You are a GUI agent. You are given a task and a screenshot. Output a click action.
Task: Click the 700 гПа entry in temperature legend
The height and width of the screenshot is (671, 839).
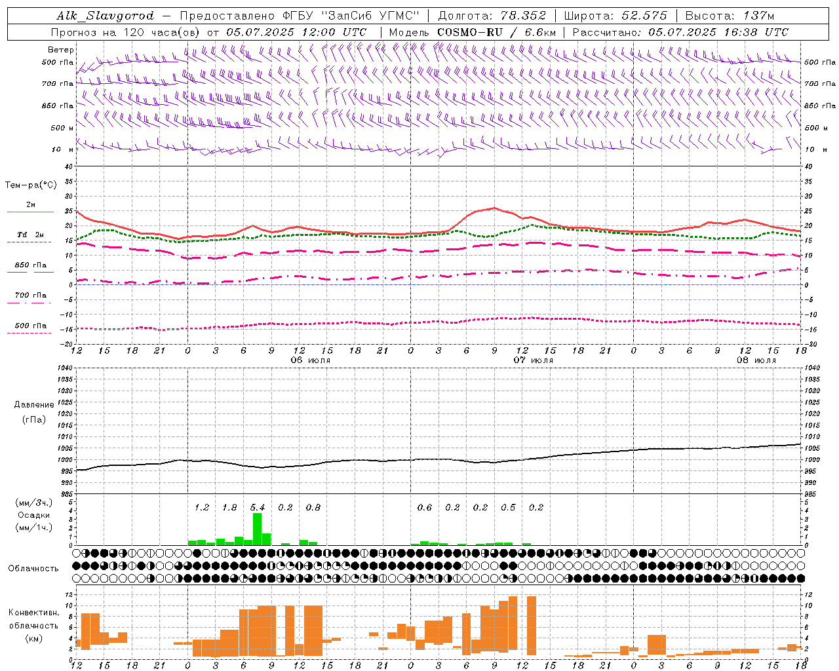[31, 295]
